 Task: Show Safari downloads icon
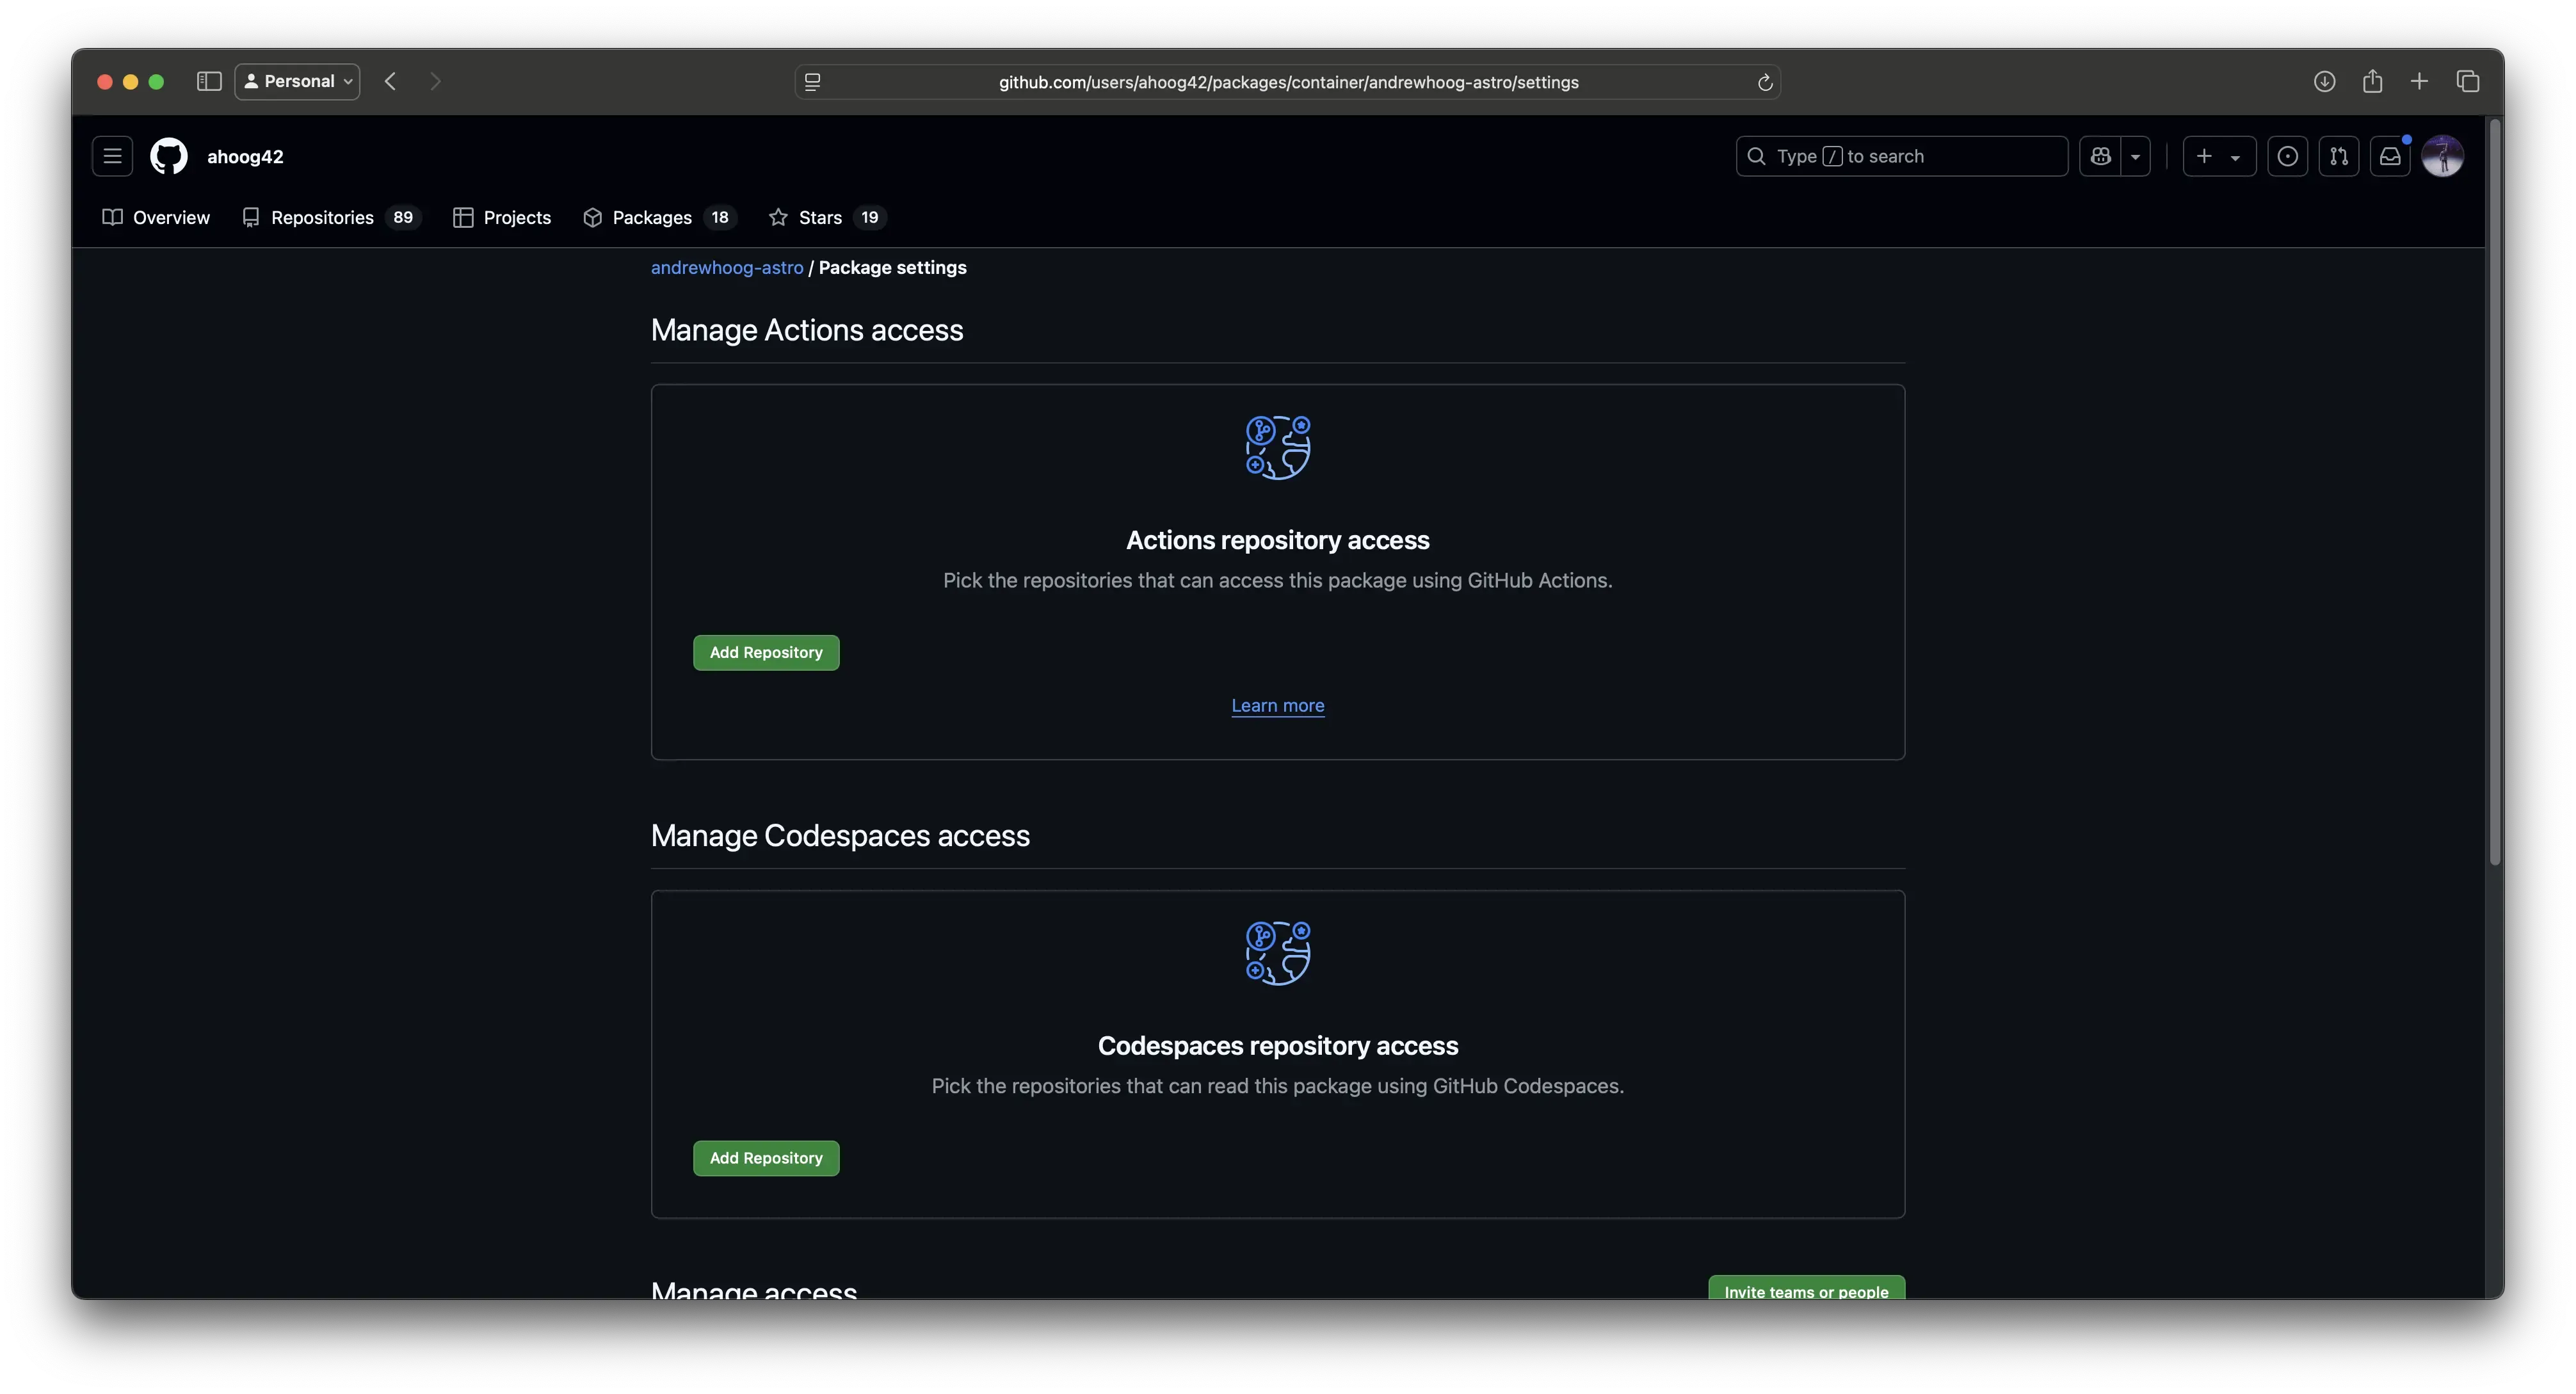coord(2324,81)
